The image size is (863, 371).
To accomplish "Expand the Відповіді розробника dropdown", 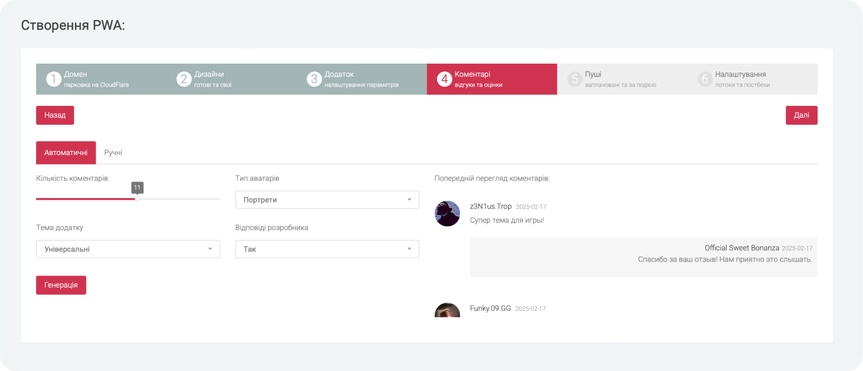I will coord(327,249).
